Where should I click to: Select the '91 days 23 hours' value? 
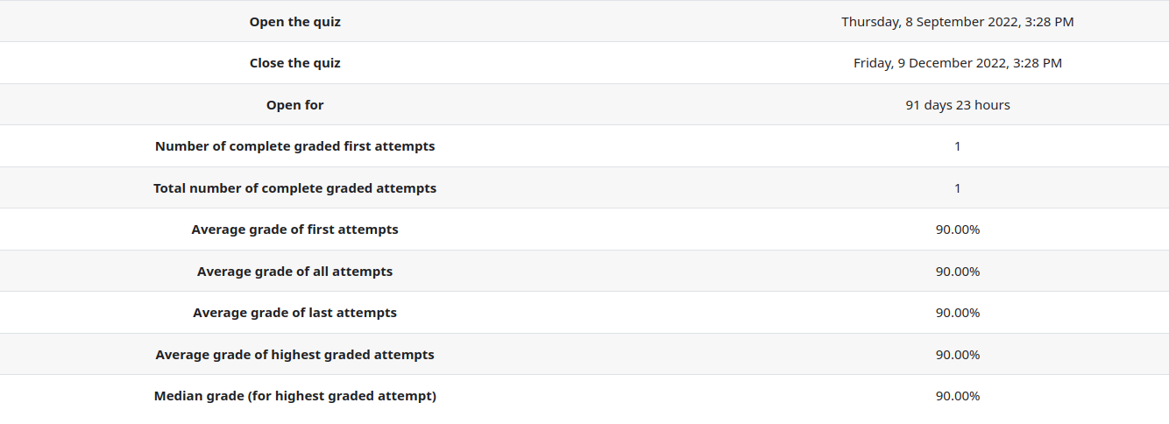pos(957,105)
